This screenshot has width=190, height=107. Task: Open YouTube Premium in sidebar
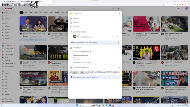pyautogui.click(x=8, y=102)
